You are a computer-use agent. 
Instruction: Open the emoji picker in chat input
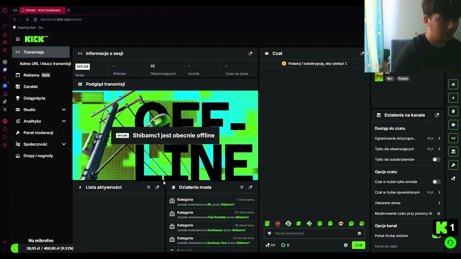(x=359, y=233)
